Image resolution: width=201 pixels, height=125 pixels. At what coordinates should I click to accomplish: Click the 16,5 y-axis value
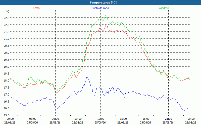[x=7, y=101]
